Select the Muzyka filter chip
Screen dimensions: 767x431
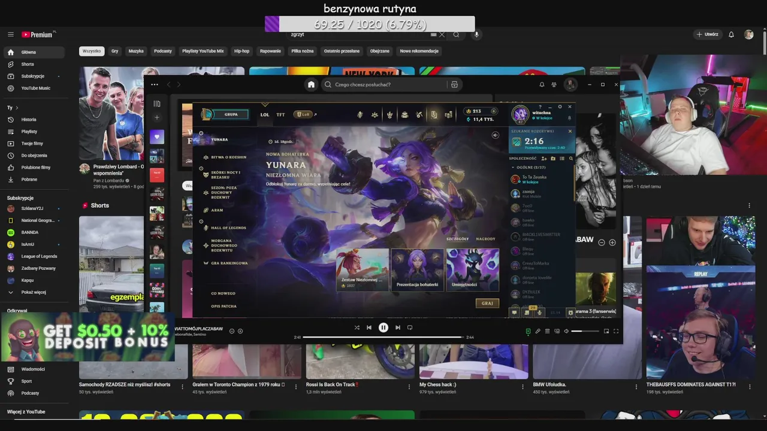pyautogui.click(x=136, y=51)
